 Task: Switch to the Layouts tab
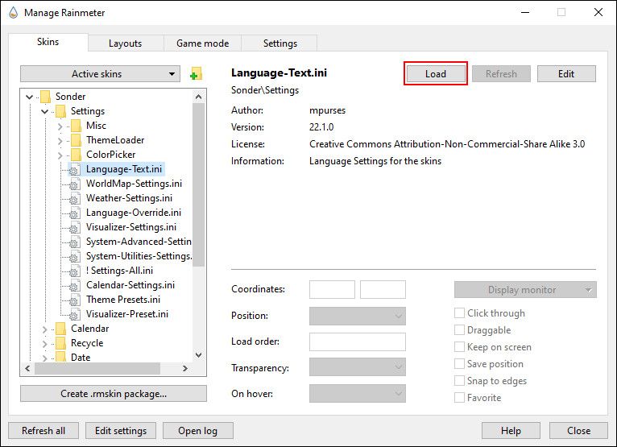pyautogui.click(x=126, y=43)
